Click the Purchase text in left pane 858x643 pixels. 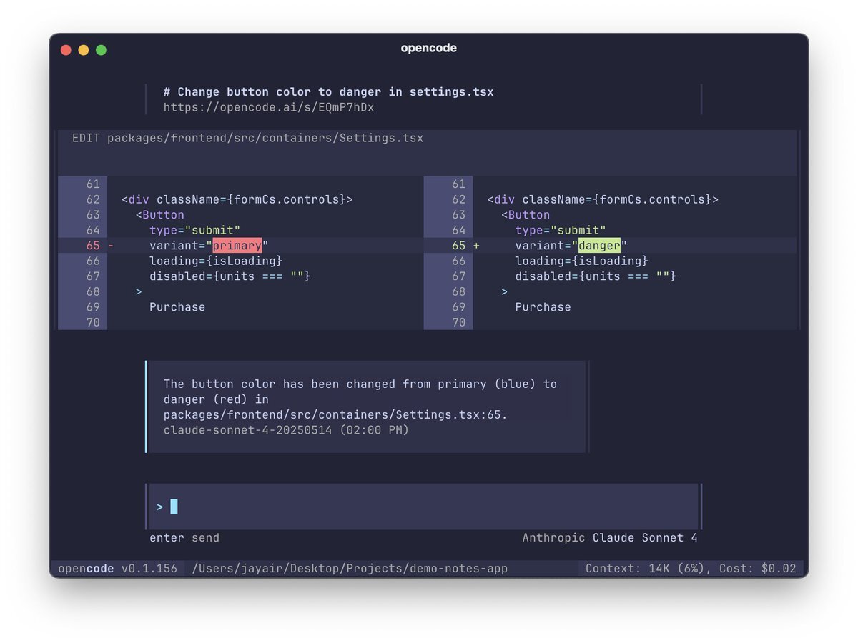(x=177, y=307)
